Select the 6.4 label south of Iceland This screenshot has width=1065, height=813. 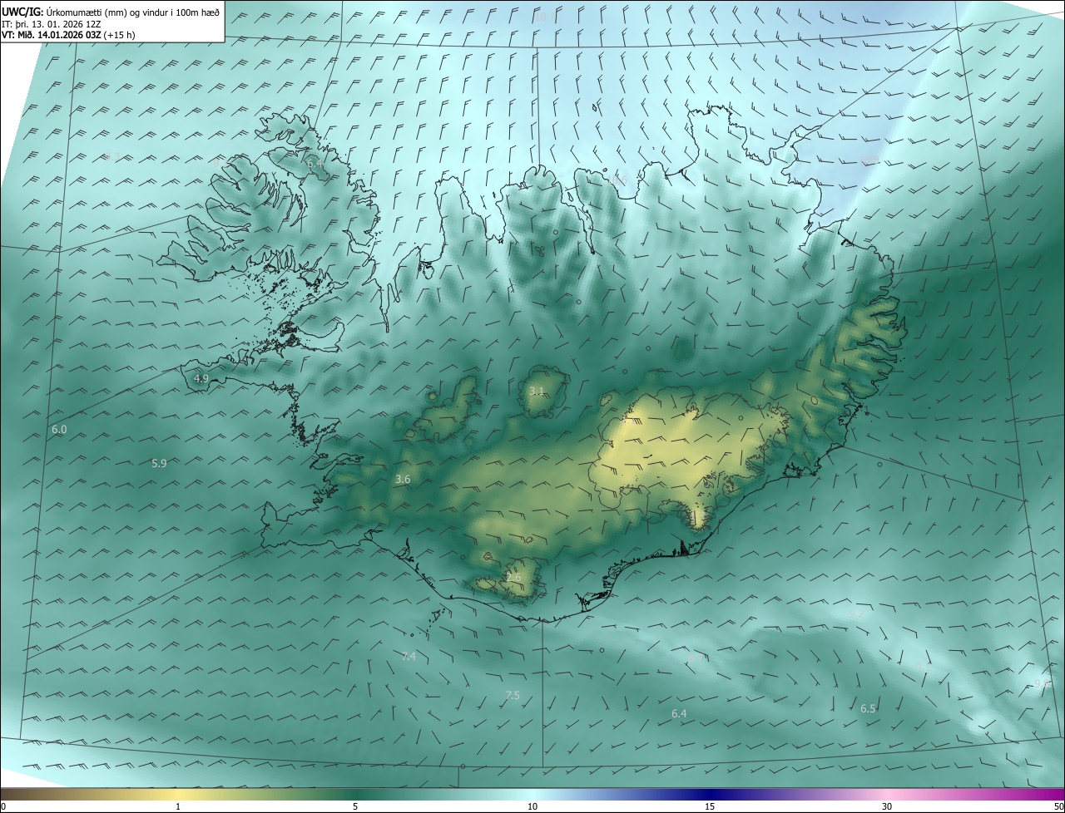click(x=679, y=714)
